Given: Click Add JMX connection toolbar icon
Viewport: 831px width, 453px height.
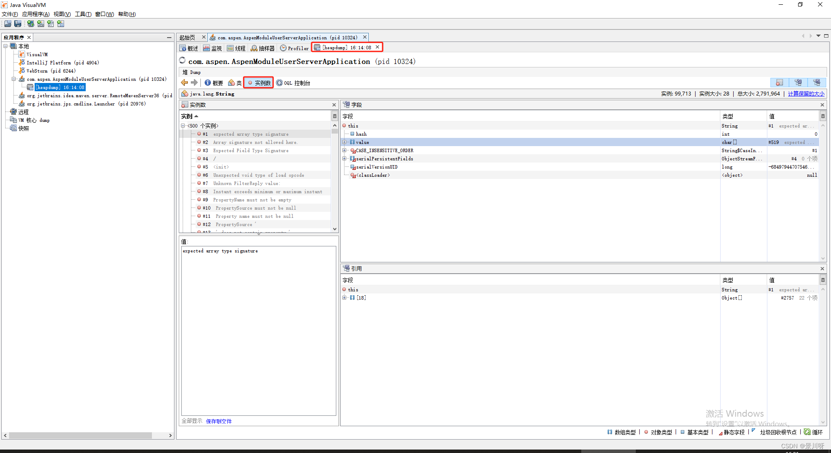Looking at the screenshot, I should 41,24.
